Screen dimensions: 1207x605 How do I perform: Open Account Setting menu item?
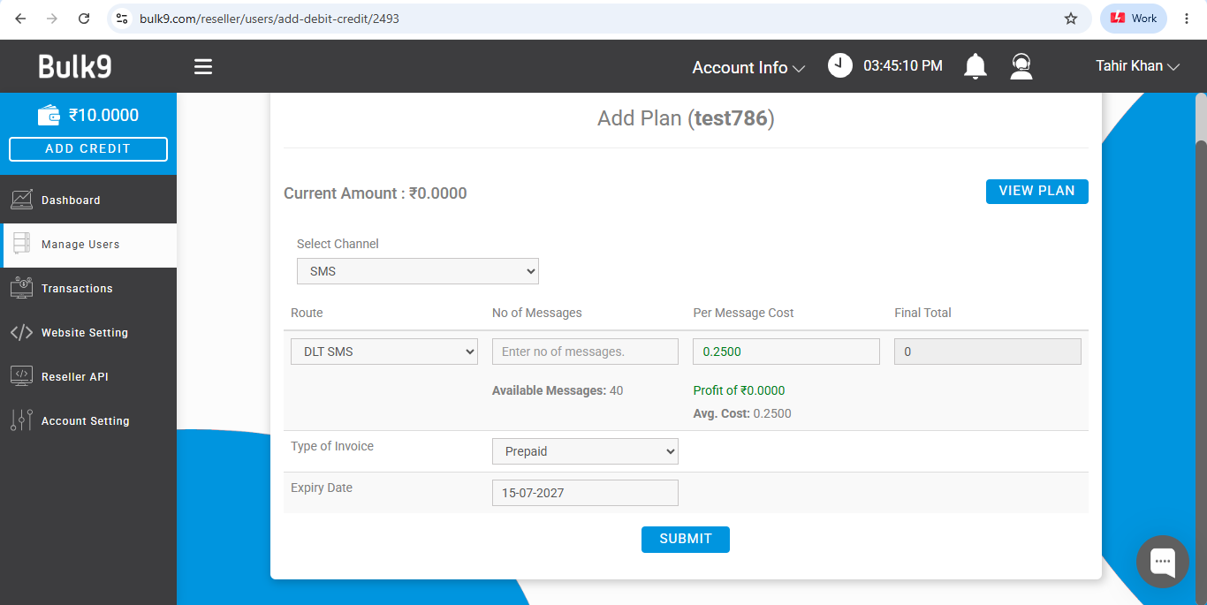[88, 421]
